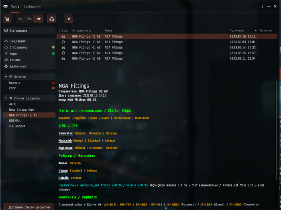Select NGA Fittings HQ AS mailing list
Viewport: 281px width, 210px height.
[29, 115]
